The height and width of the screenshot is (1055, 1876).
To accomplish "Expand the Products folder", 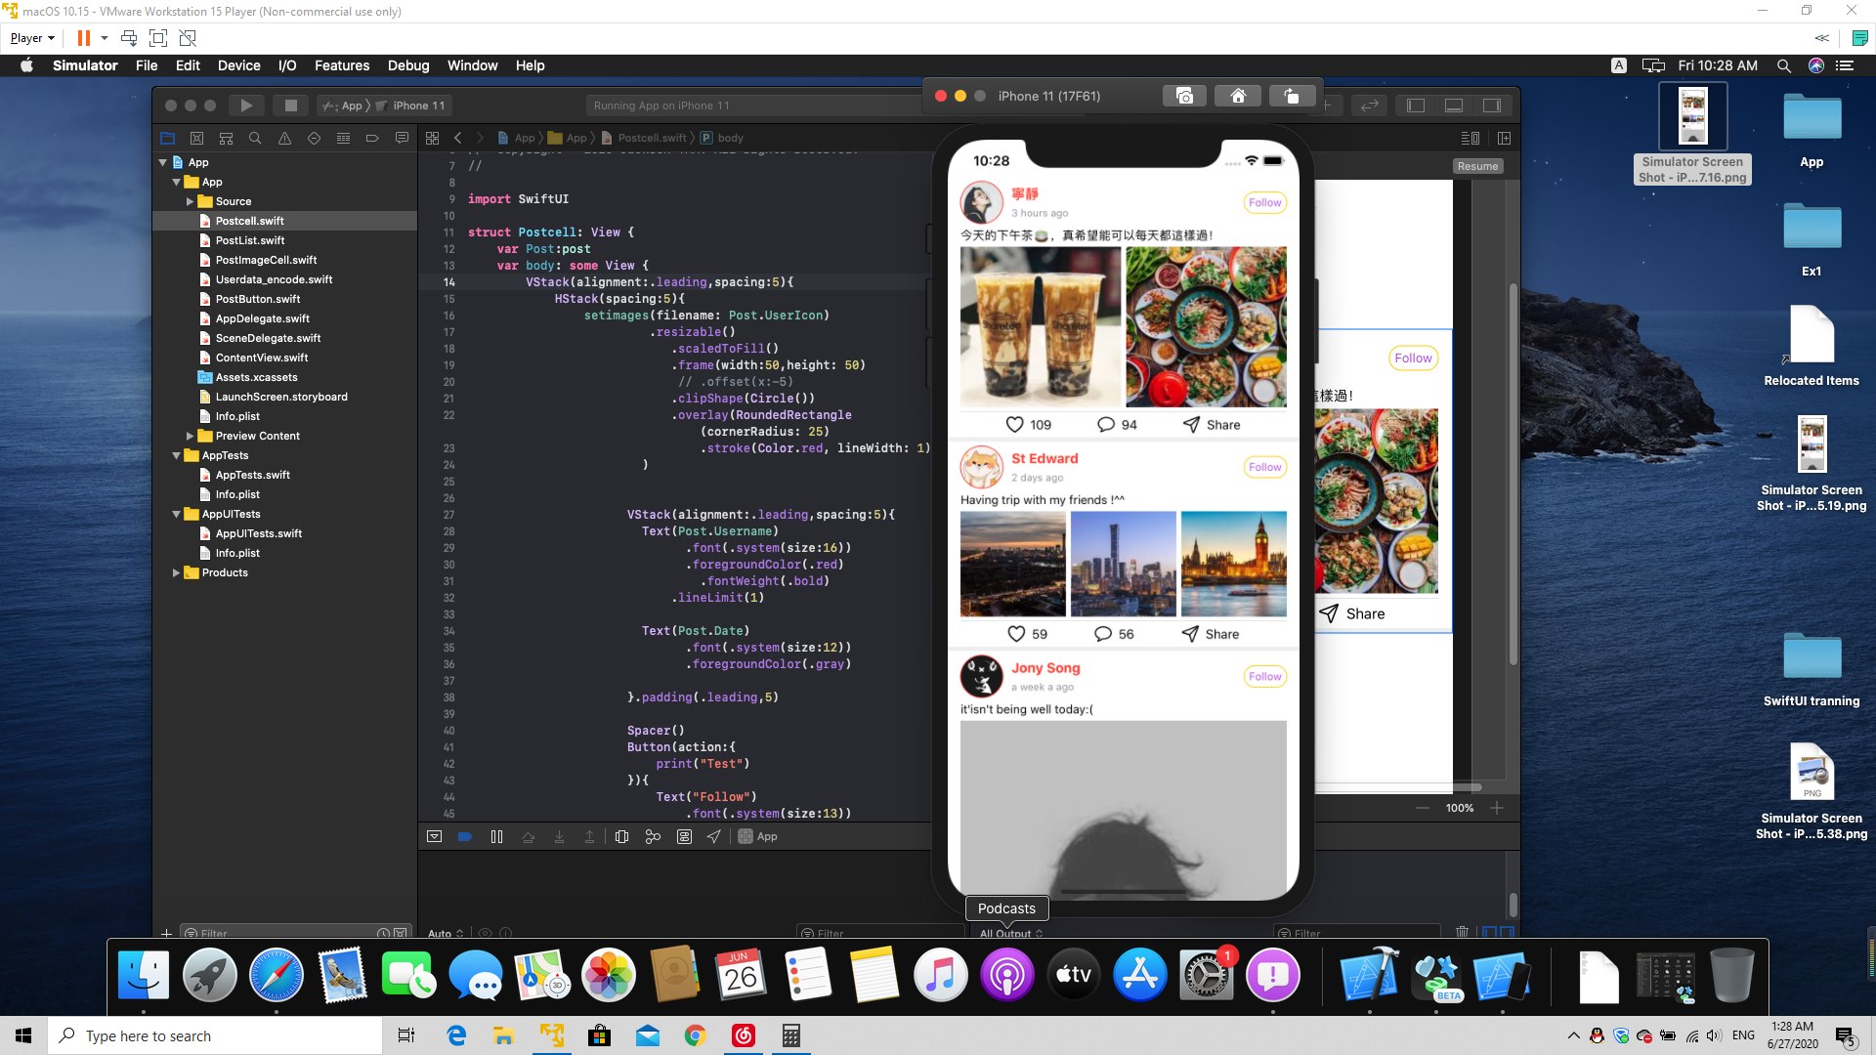I will (x=177, y=572).
